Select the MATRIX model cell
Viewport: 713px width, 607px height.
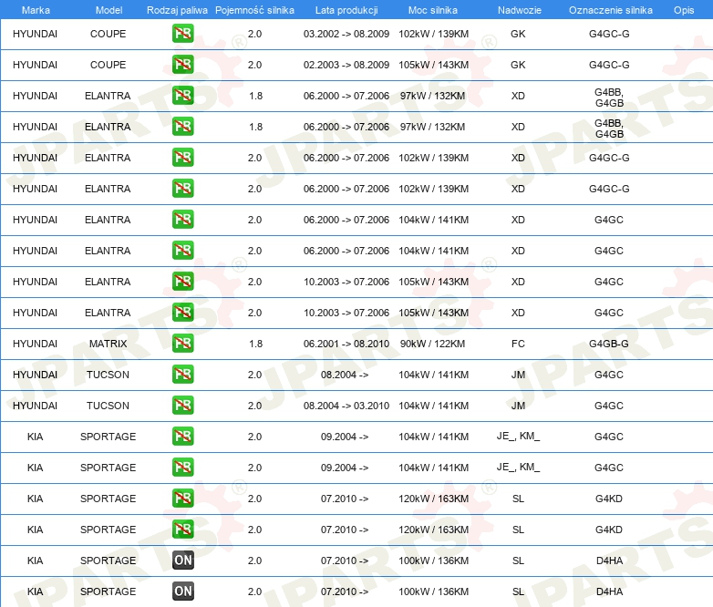point(108,344)
